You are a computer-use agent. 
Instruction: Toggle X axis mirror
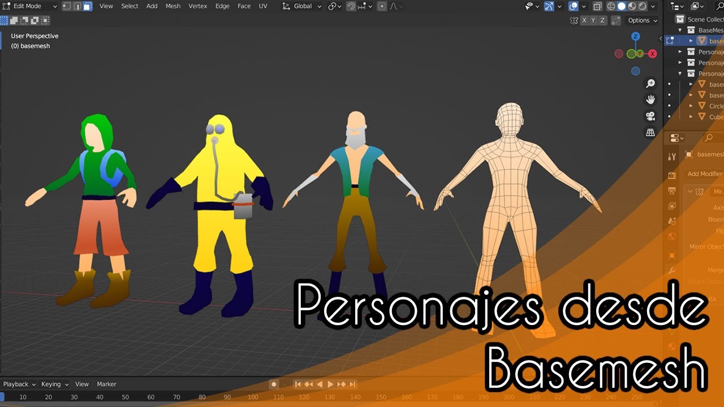click(585, 20)
